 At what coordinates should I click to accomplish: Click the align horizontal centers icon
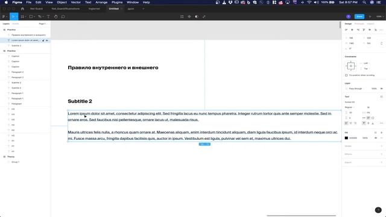(352, 30)
